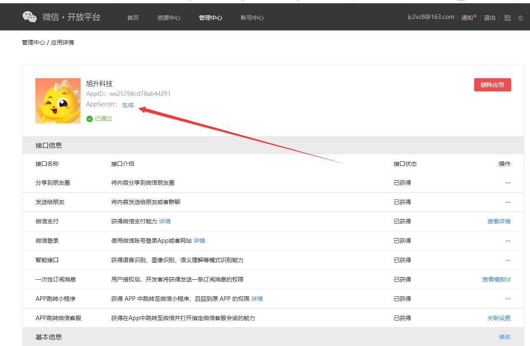Click the green check icon beside 已通过
The height and width of the screenshot is (346, 530).
pos(90,119)
